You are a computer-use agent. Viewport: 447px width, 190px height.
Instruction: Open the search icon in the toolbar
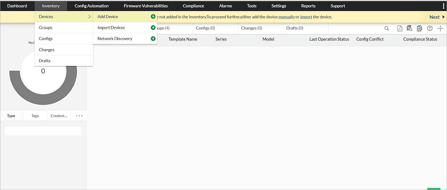387,28
